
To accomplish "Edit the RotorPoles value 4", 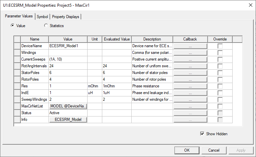I will tap(68, 79).
